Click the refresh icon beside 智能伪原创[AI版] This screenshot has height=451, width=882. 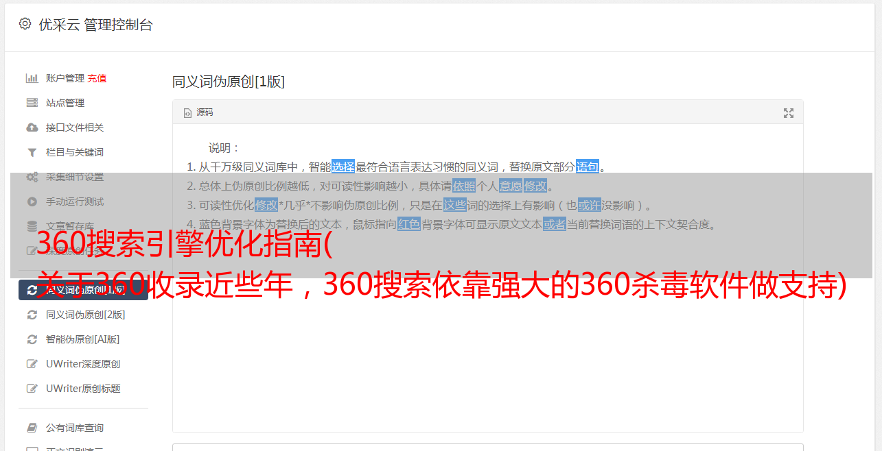click(x=32, y=339)
